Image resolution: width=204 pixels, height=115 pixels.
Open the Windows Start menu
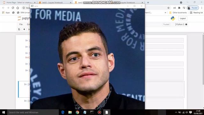point(4,112)
